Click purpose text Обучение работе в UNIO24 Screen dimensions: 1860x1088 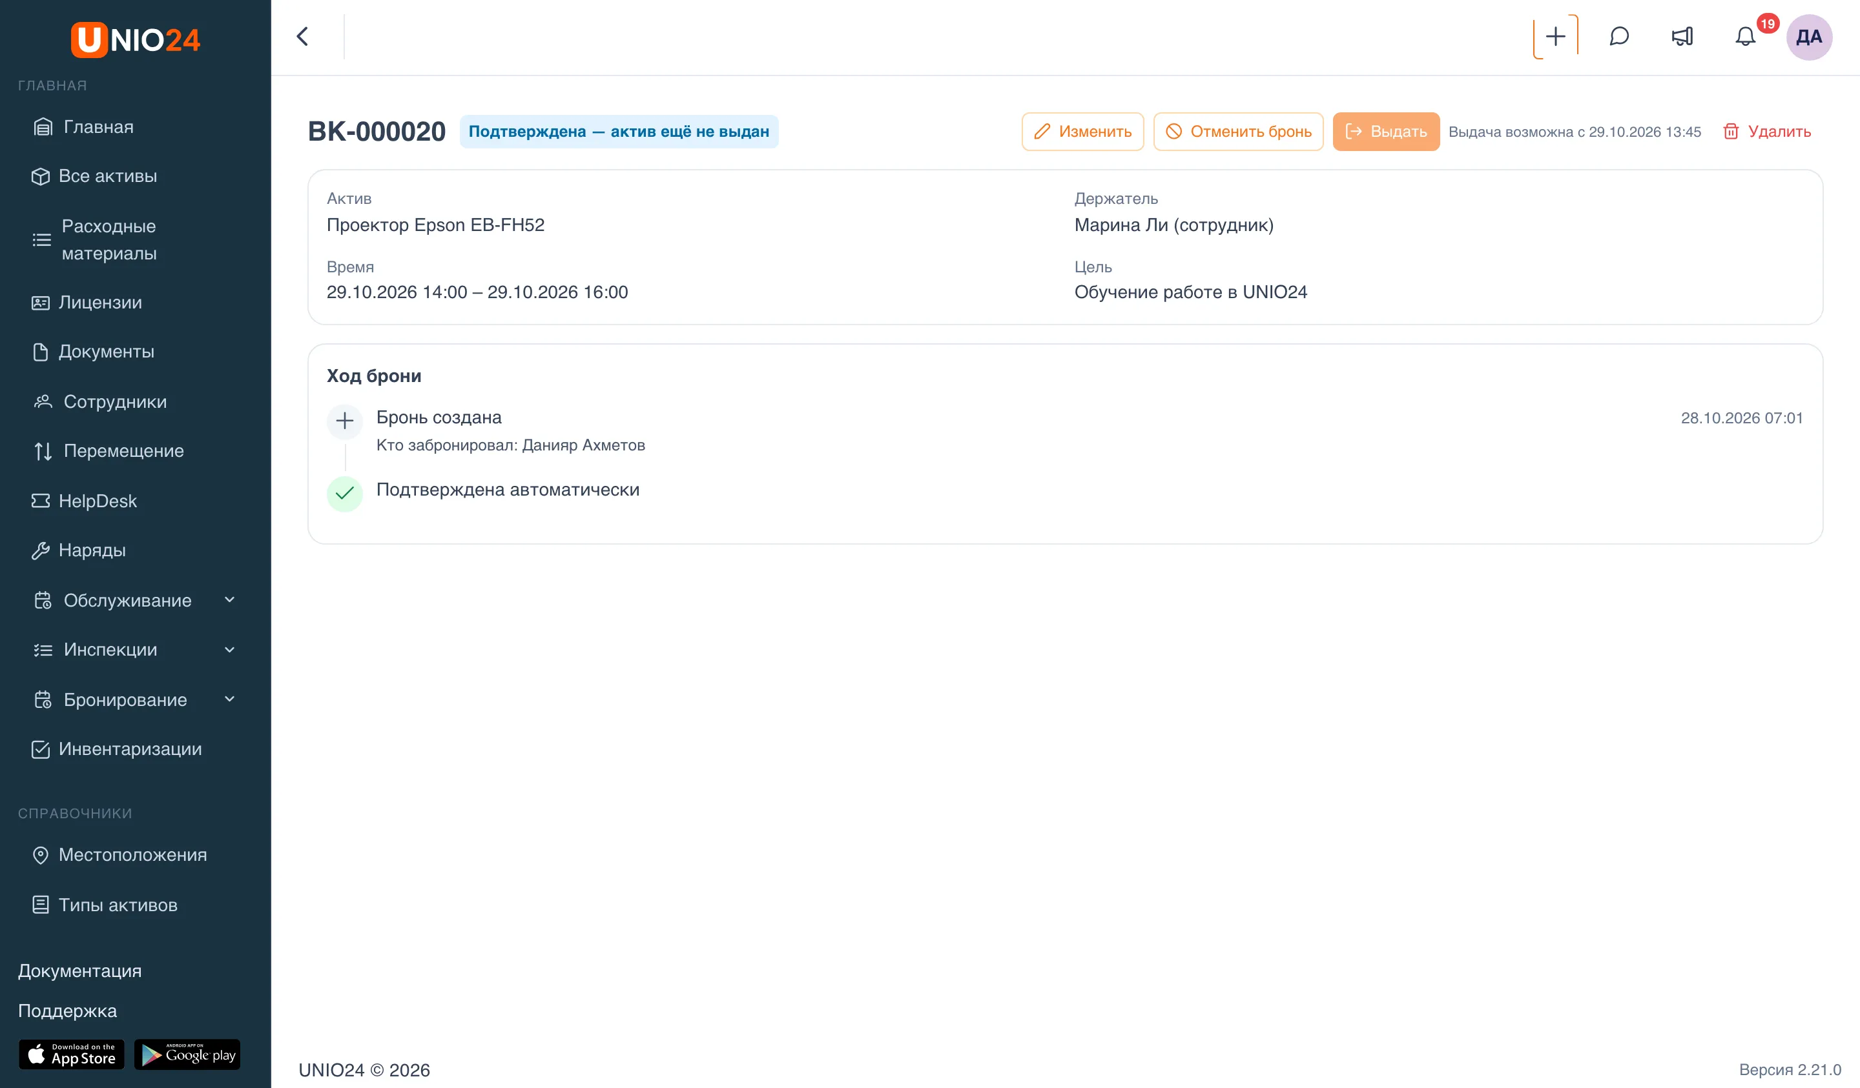click(1190, 292)
